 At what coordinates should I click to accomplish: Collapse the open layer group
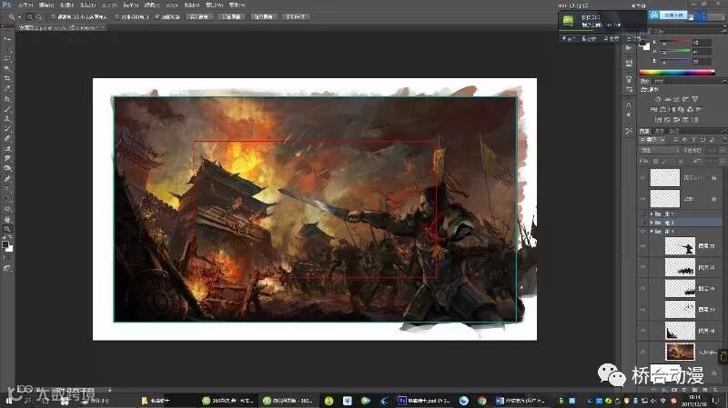click(652, 231)
